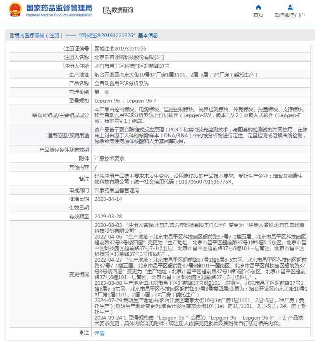Click the 2020-08-03 change record entry

[x=200, y=228]
